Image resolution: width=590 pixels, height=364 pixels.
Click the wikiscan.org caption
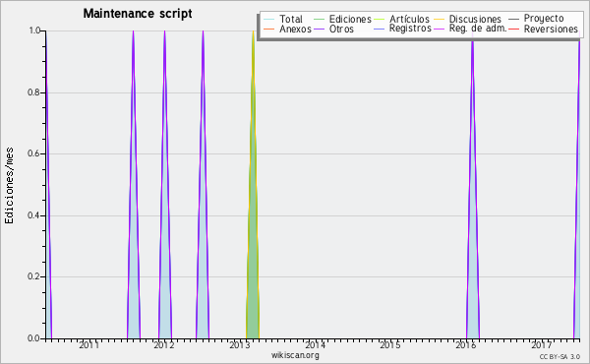click(295, 355)
